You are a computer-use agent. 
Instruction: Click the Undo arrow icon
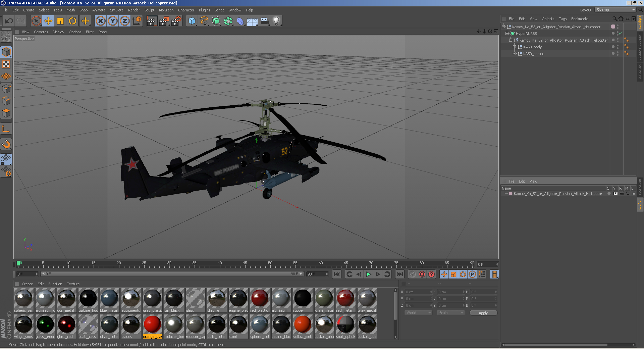coord(9,21)
